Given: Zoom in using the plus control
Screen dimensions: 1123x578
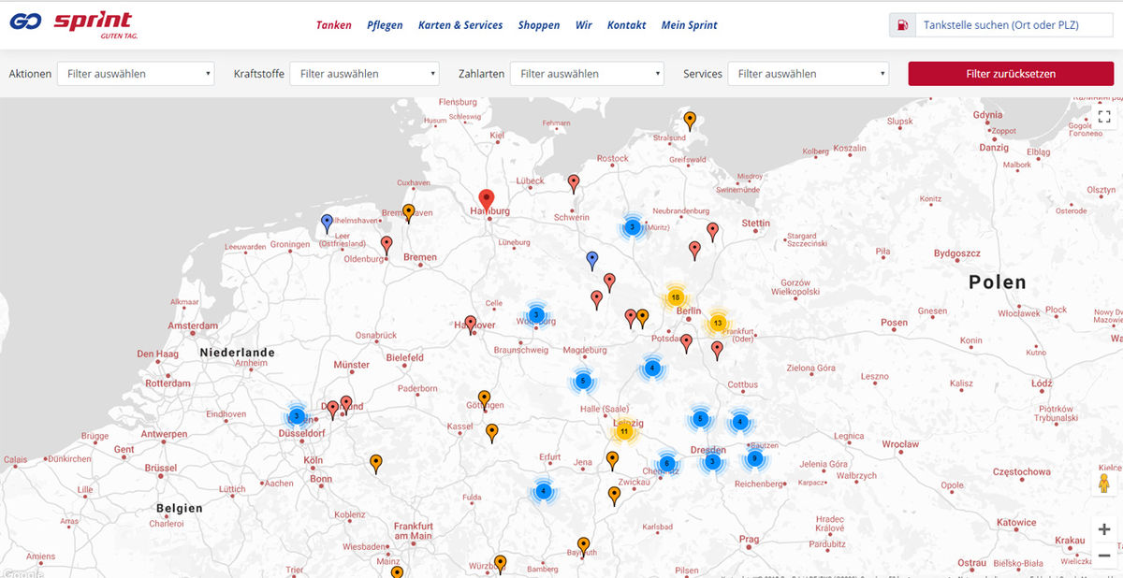Looking at the screenshot, I should click(x=1104, y=527).
